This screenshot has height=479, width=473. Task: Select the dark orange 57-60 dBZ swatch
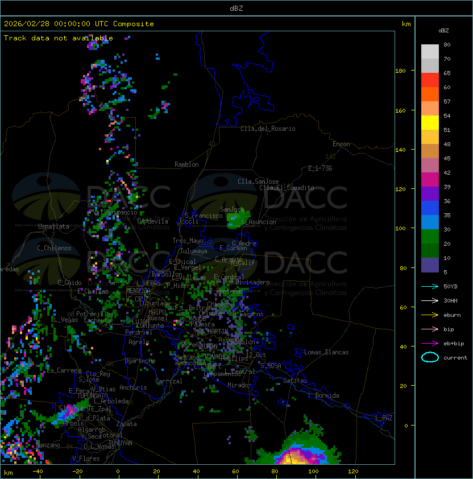click(430, 94)
